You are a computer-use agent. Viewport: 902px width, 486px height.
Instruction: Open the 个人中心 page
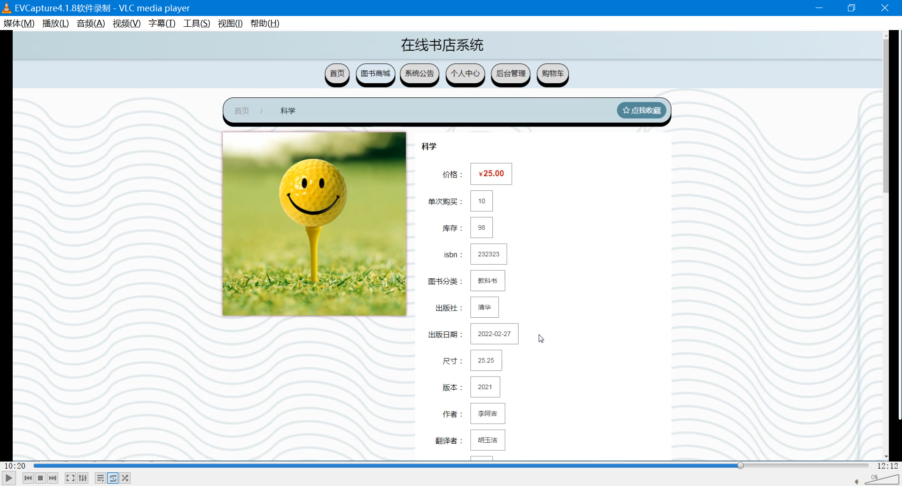coord(465,74)
